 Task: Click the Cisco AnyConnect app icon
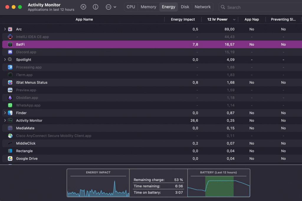click(x=10, y=136)
